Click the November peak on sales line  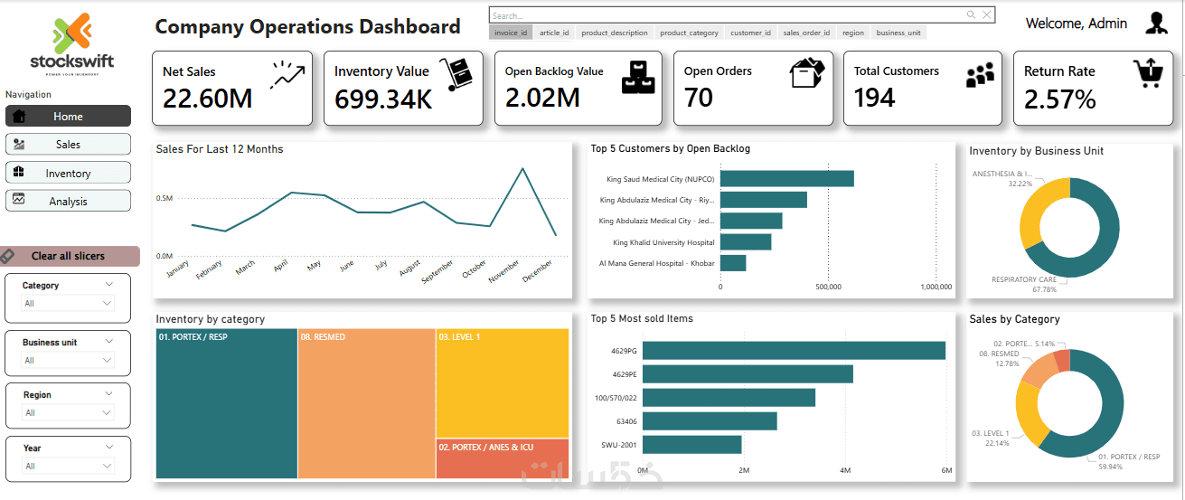pos(522,168)
